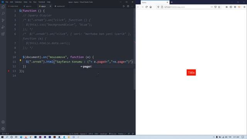Click the Run Code play icon
The image size is (247, 139).
(x=124, y=6)
